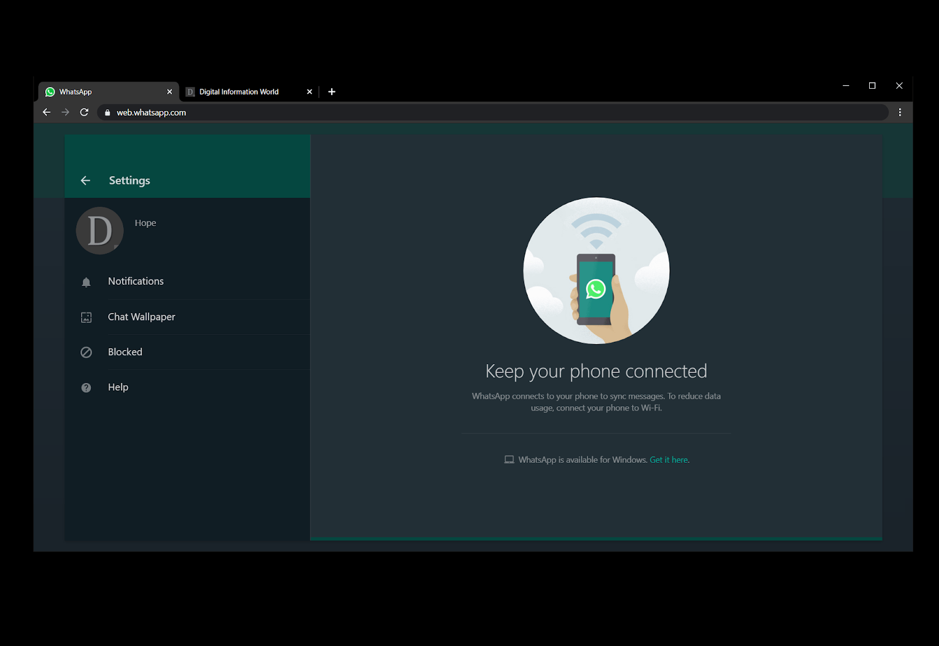Open Help via the question mark icon
Viewport: 939px width, 646px height.
coord(86,387)
